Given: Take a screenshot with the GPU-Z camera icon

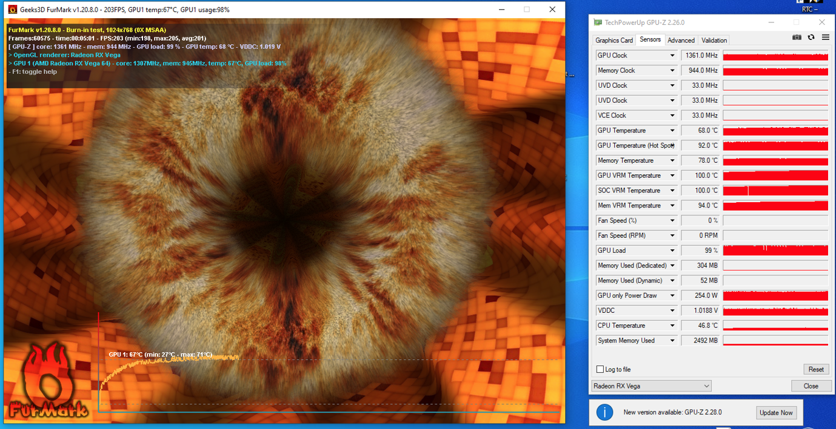Looking at the screenshot, I should 797,38.
